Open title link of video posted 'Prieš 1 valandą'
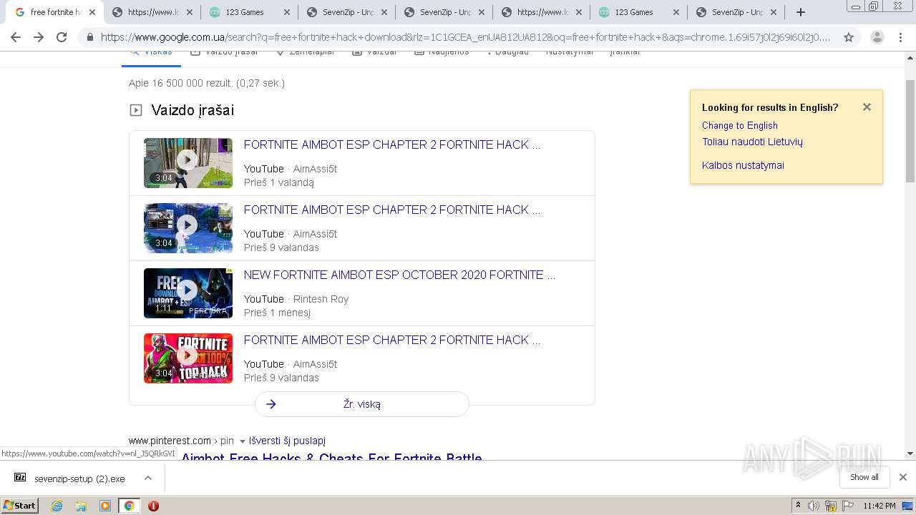The height and width of the screenshot is (515, 916). click(x=392, y=144)
